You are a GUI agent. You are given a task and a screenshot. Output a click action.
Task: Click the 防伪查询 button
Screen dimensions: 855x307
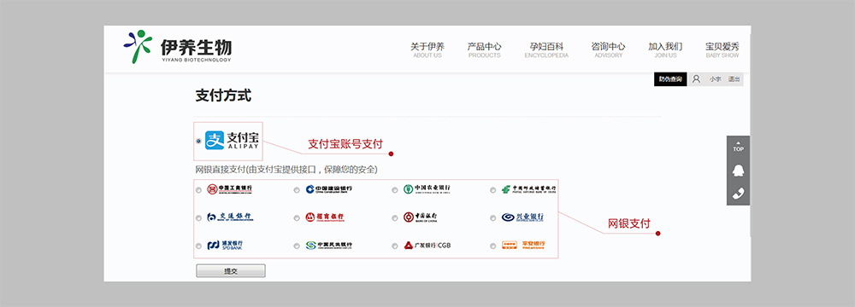coord(670,79)
